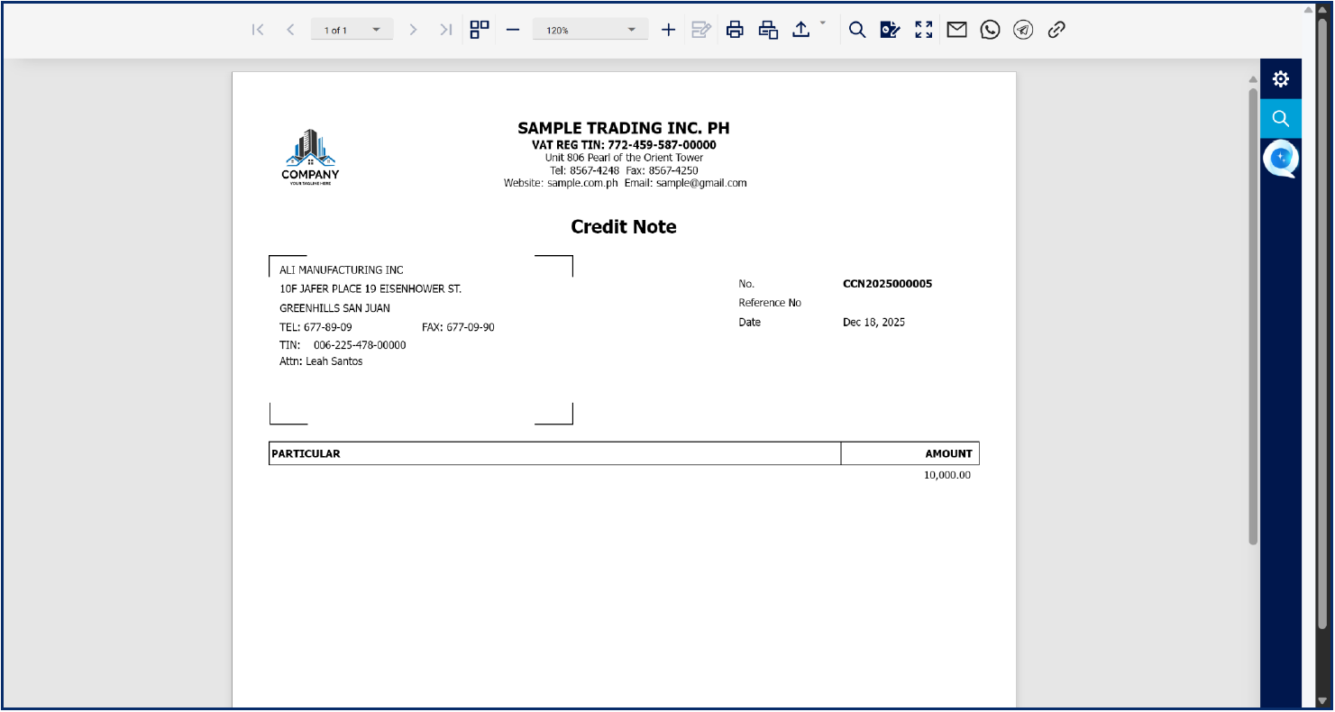Click 'Unit 806 Pearl of the Orient Tower'
The height and width of the screenshot is (712, 1335).
point(624,158)
